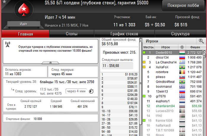Click Brazil flag beside GrindIs4Real
The height and width of the screenshot is (136, 207).
[182, 82]
